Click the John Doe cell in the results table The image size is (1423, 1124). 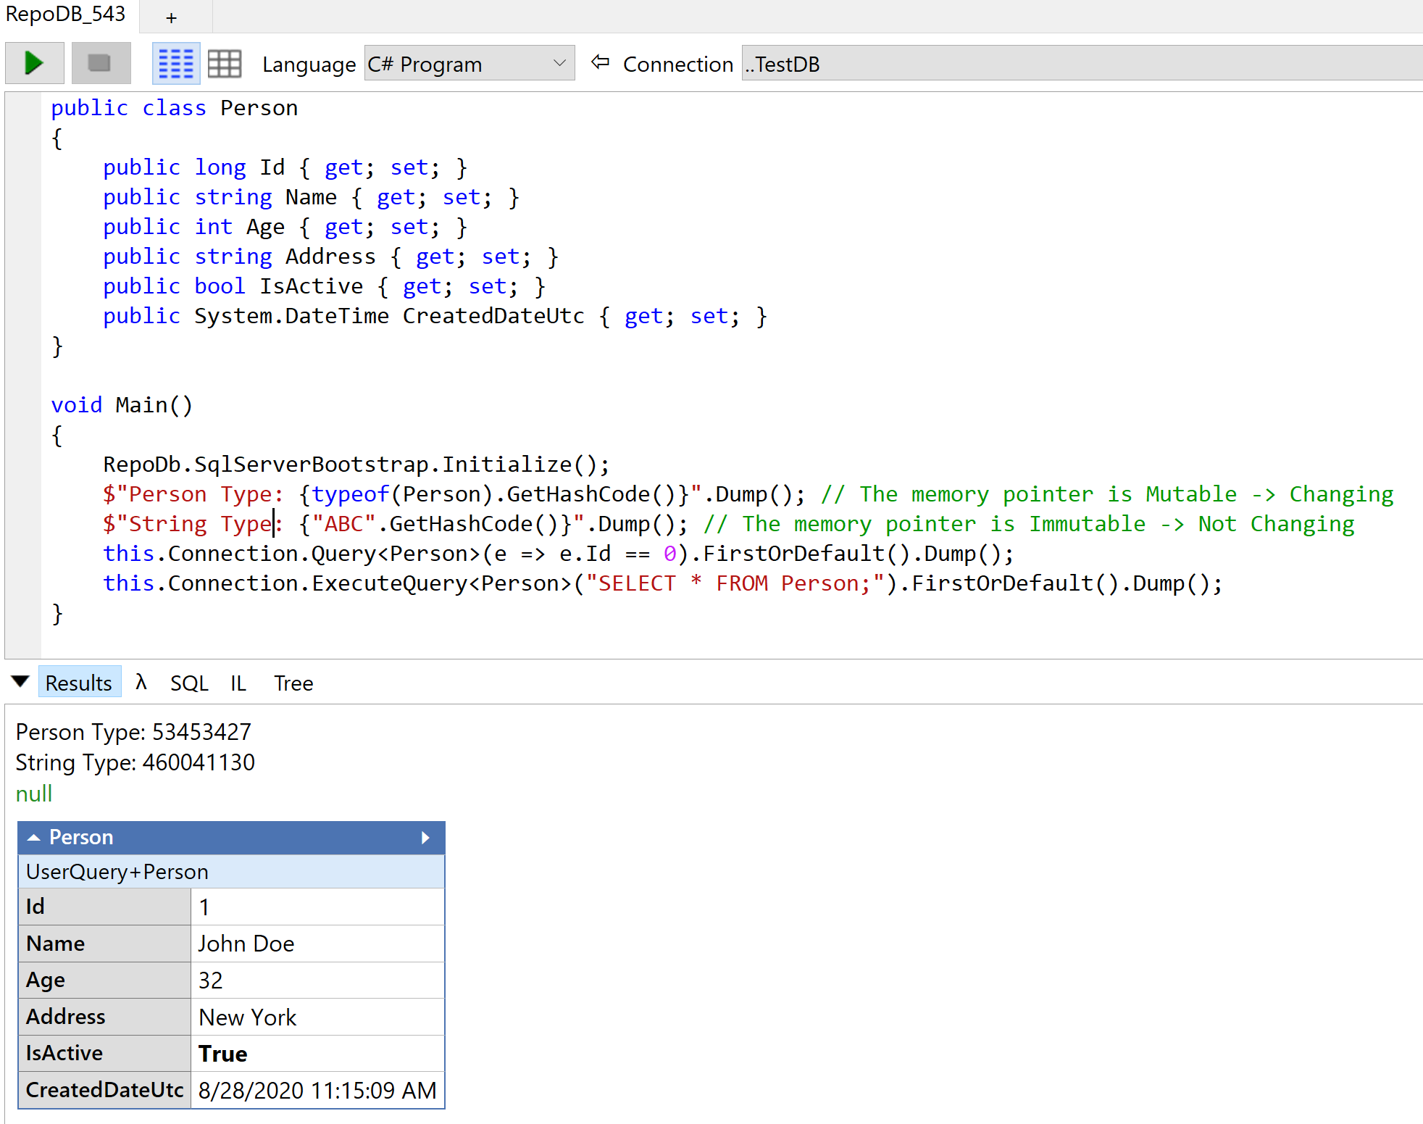[x=246, y=943]
